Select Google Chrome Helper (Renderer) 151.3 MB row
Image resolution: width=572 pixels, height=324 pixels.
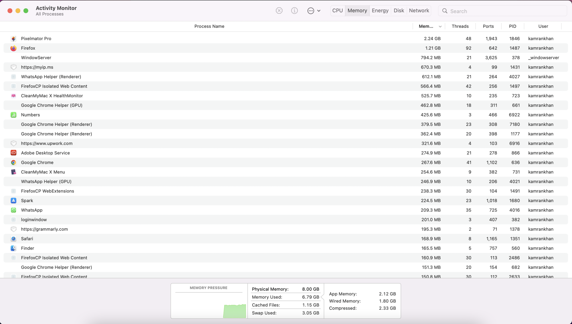click(286, 267)
